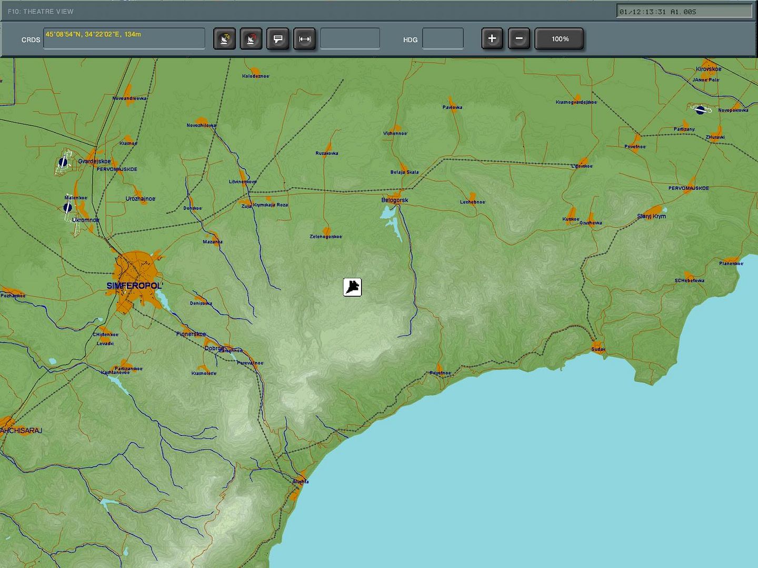Click the empty distance field beside the ruler

point(350,39)
